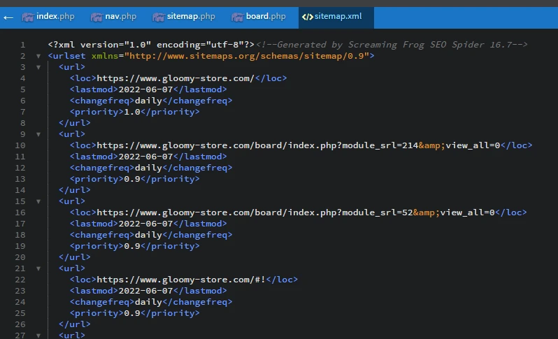Click the closing url tag on line 26
Screen dimensions: 558x339
click(74, 324)
